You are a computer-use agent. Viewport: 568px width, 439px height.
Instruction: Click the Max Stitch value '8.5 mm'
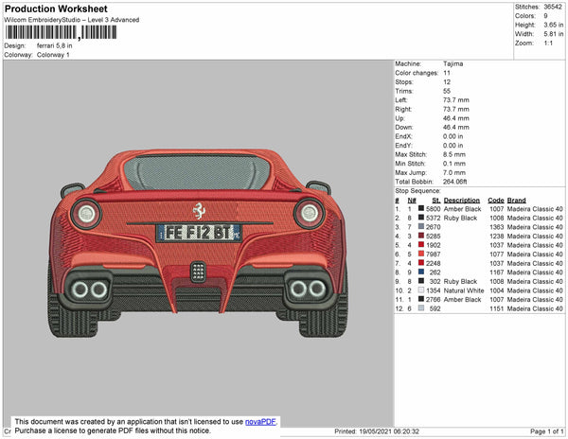pos(454,154)
